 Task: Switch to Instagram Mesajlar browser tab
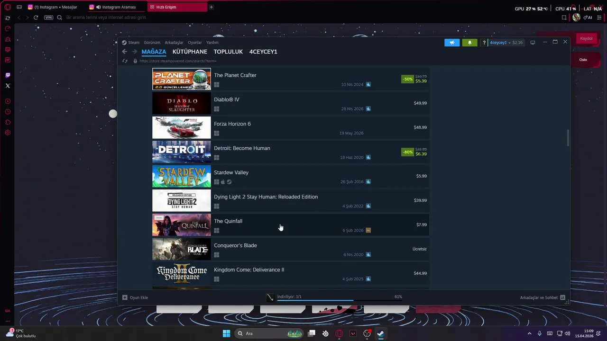click(55, 7)
